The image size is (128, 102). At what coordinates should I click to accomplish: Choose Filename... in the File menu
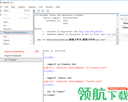click(x=17, y=29)
